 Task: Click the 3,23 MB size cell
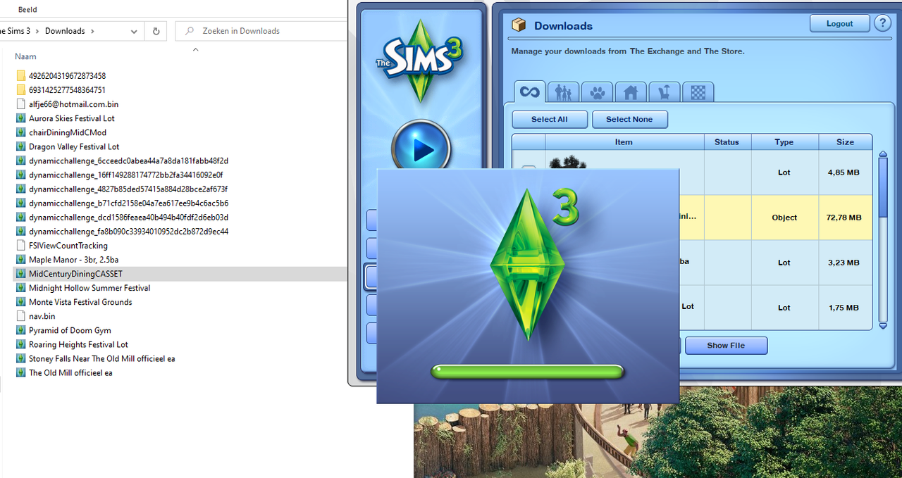coord(845,263)
